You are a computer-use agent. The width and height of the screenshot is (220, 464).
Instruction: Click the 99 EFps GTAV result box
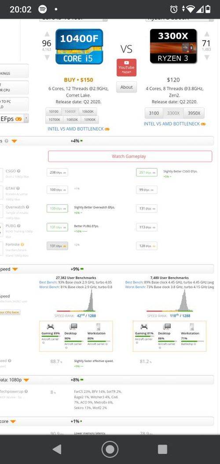click(x=147, y=190)
